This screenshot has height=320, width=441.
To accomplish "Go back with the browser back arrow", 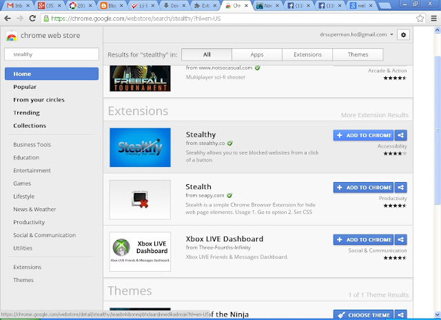I will [8, 19].
